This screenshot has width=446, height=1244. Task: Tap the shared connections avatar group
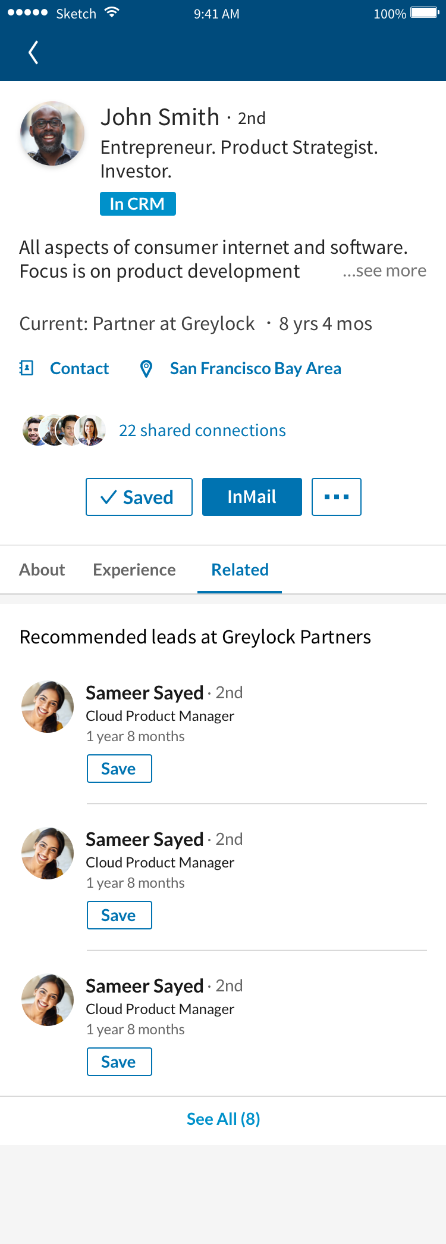click(64, 430)
